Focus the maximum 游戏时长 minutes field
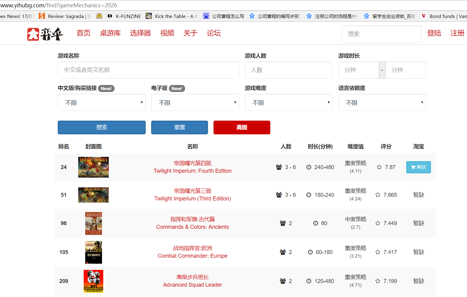467x297 pixels. 406,70
